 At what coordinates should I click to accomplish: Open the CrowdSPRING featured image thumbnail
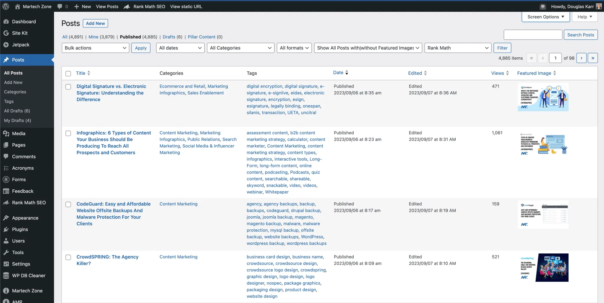point(543,268)
